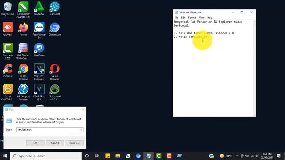This screenshot has width=285, height=160.
Task: Open the Recycle Bin desktop icon
Action: coord(8,8)
